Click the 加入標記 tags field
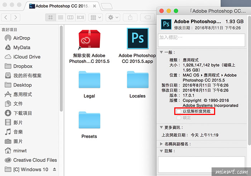The width and height of the screenshot is (251, 176). coord(202,40)
